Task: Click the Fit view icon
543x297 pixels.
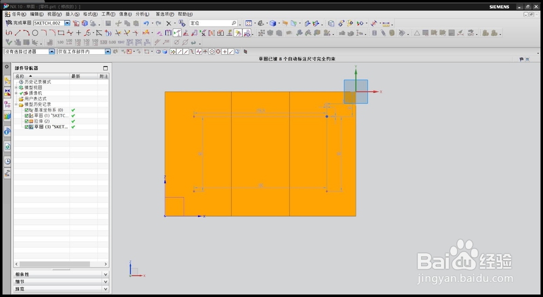Action: (x=249, y=23)
